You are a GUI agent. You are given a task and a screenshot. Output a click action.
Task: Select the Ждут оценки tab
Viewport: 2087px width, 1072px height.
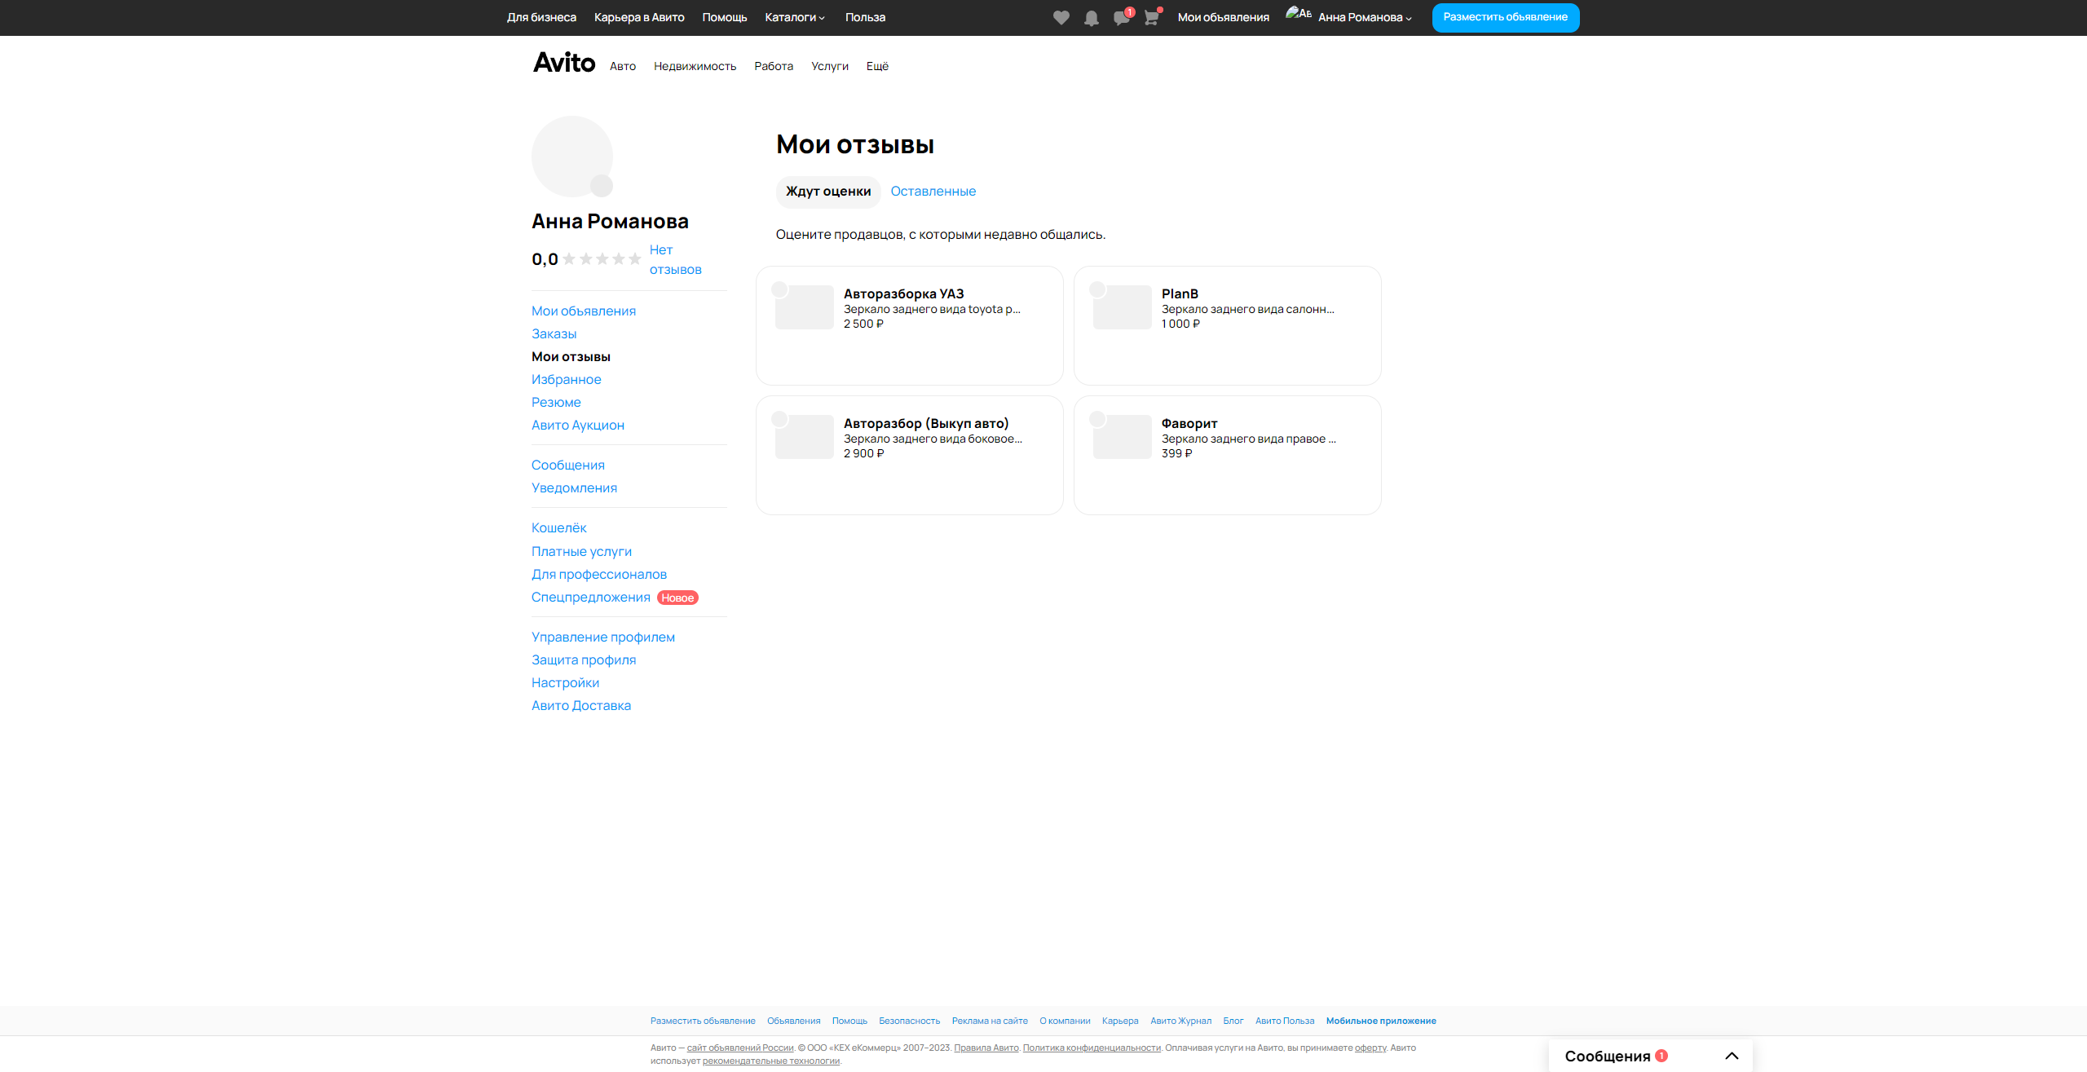[827, 192]
